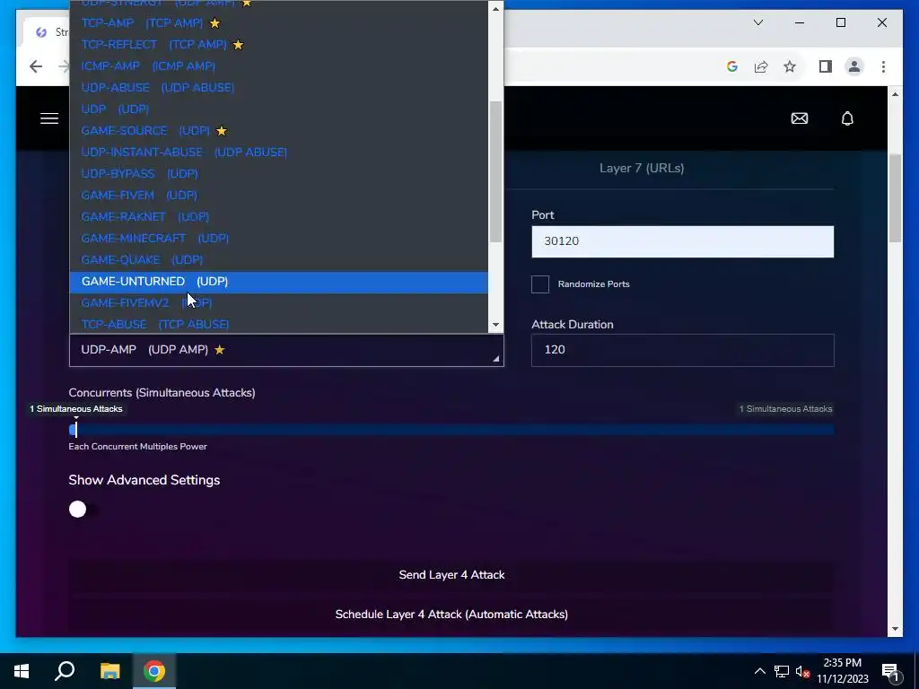Pick GAME-QUAKE (UDP) option
This screenshot has height=689, width=919.
(278, 259)
